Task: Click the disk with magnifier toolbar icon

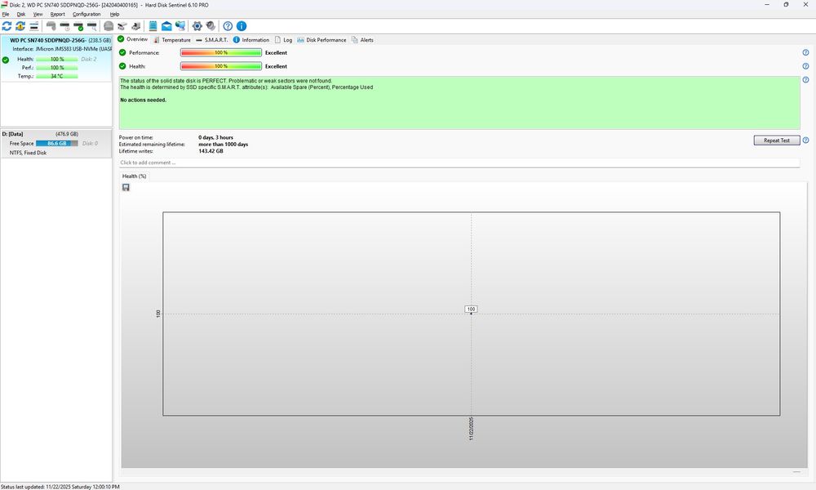Action: pyautogui.click(x=91, y=26)
